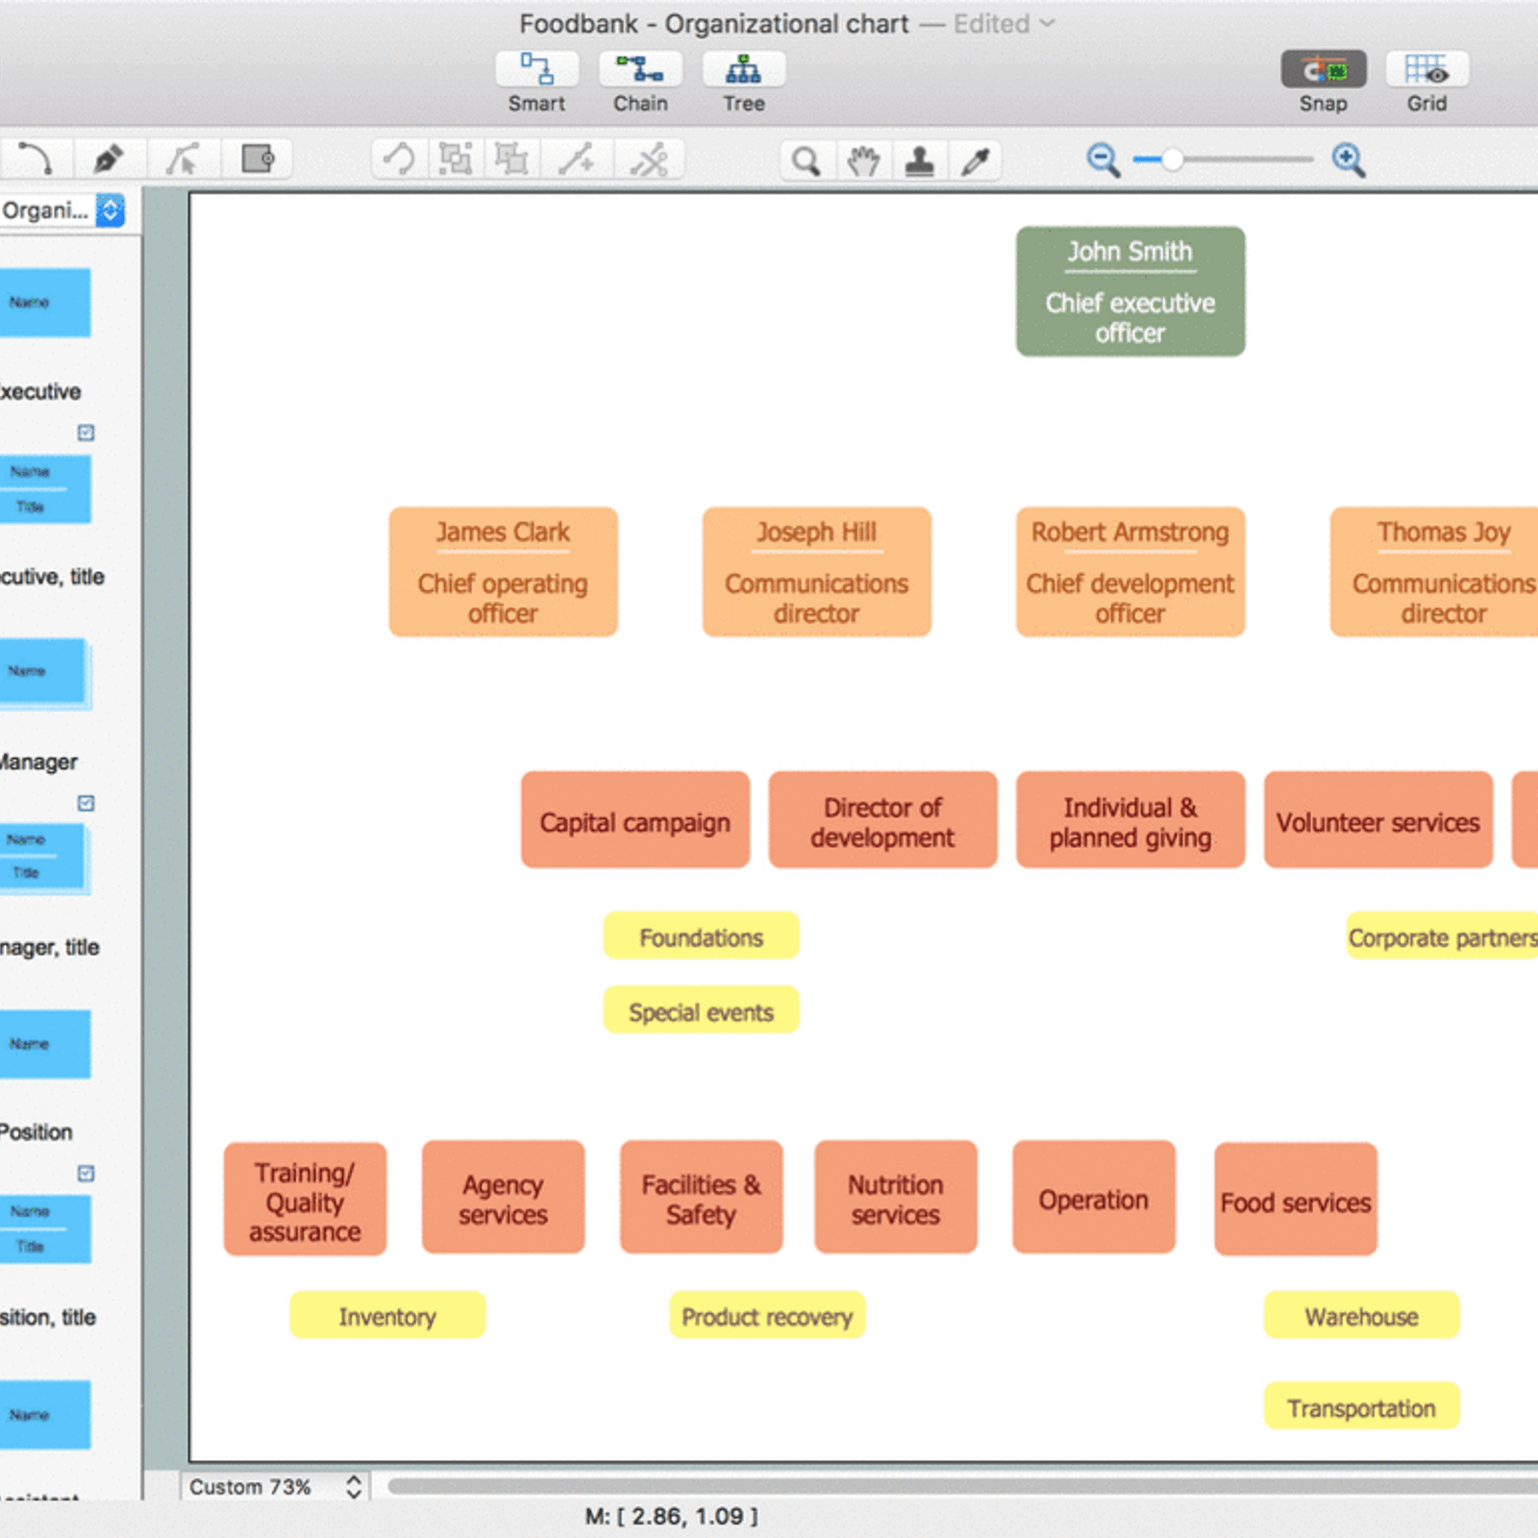Image resolution: width=1538 pixels, height=1538 pixels.
Task: Select the Agency services box
Action: (503, 1198)
